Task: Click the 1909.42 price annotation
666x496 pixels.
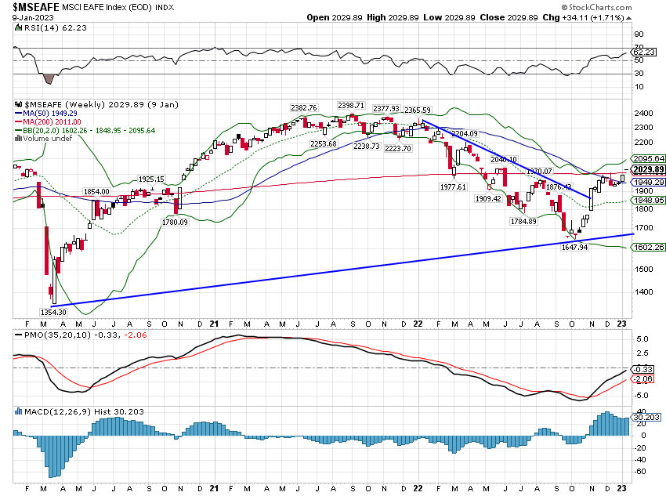Action: 488,198
